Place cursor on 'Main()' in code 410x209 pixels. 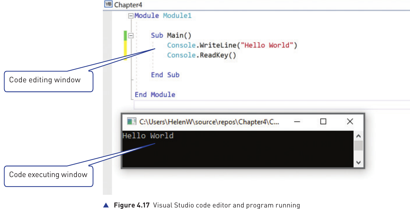[179, 35]
